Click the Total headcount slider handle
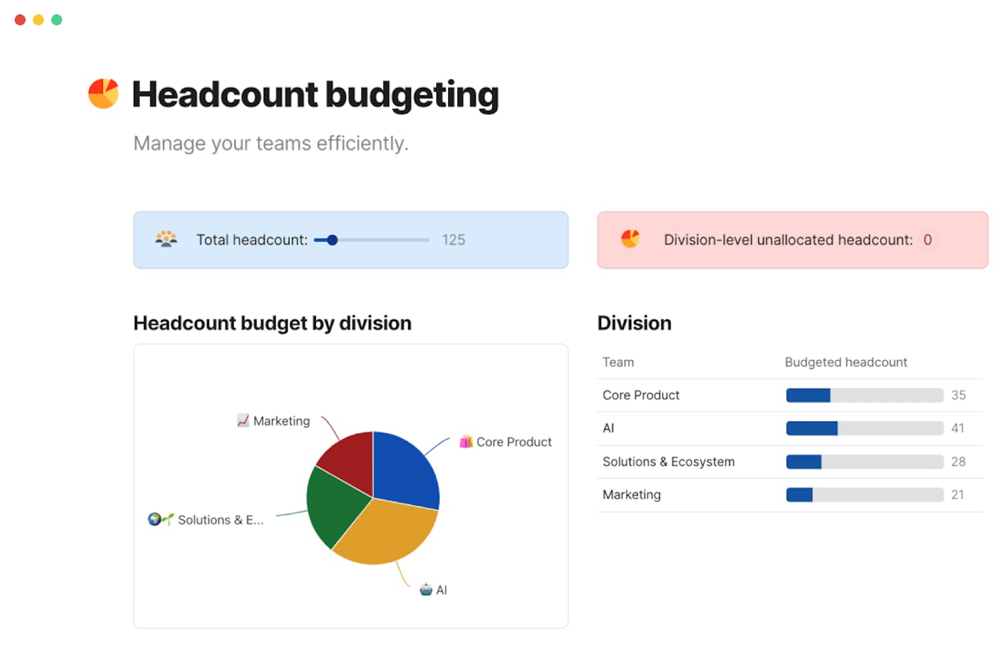Screen dimensions: 1002x658 (x=332, y=240)
